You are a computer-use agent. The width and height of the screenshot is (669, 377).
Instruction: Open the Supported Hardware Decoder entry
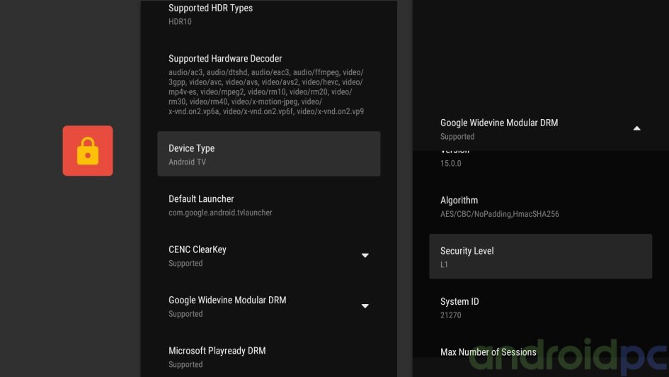pyautogui.click(x=268, y=84)
